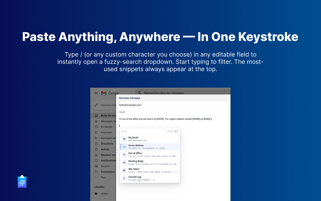
Task: Click the magnifier icon in Gmail's search bar
Action: pyautogui.click(x=140, y=93)
